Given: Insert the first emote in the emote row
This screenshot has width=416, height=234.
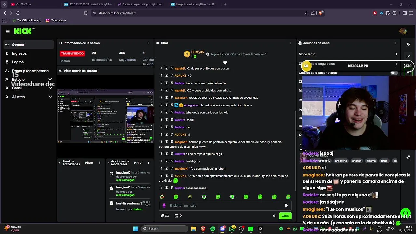Looking at the screenshot, I should tap(162, 197).
